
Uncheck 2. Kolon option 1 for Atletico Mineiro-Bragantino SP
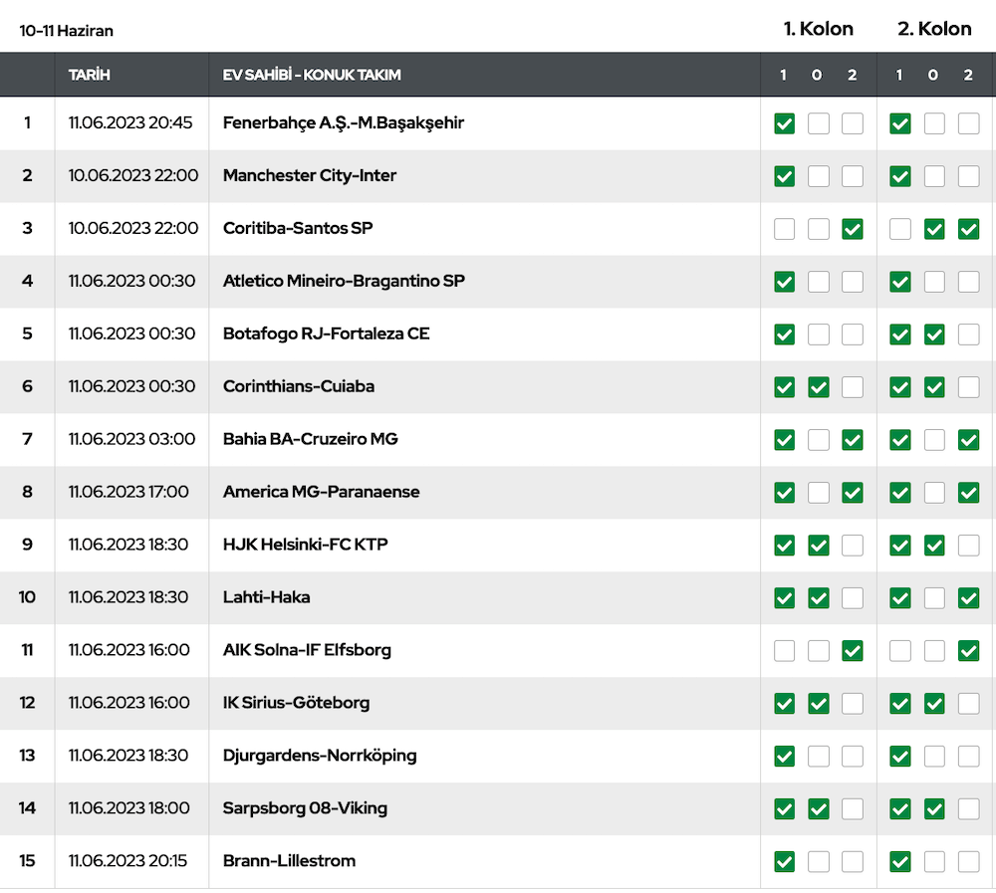(900, 282)
